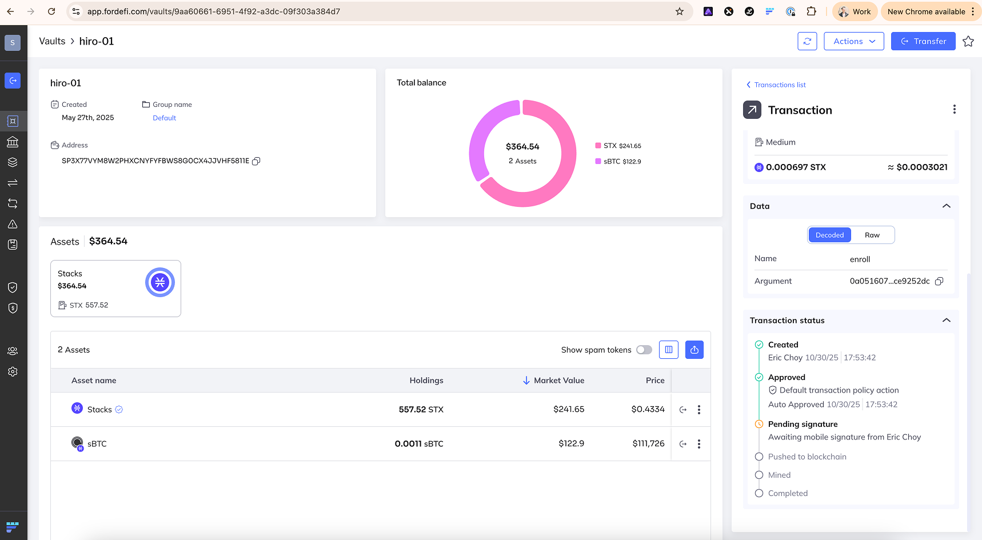
Task: Collapse the Transaction status section
Action: (946, 321)
